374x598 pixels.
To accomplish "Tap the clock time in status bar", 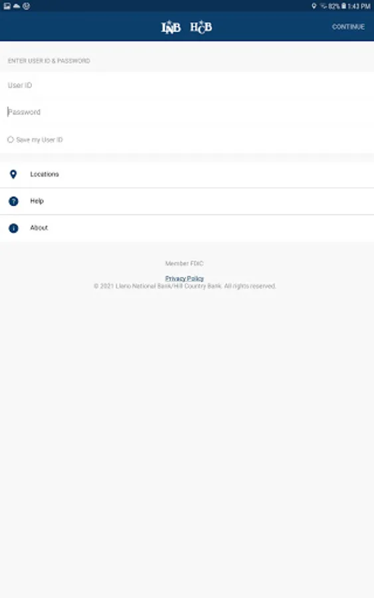I will [x=359, y=6].
